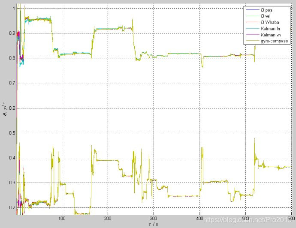Select the 'i0 vel' legend entry
Screen dimensions: 296x228
pos(266,16)
